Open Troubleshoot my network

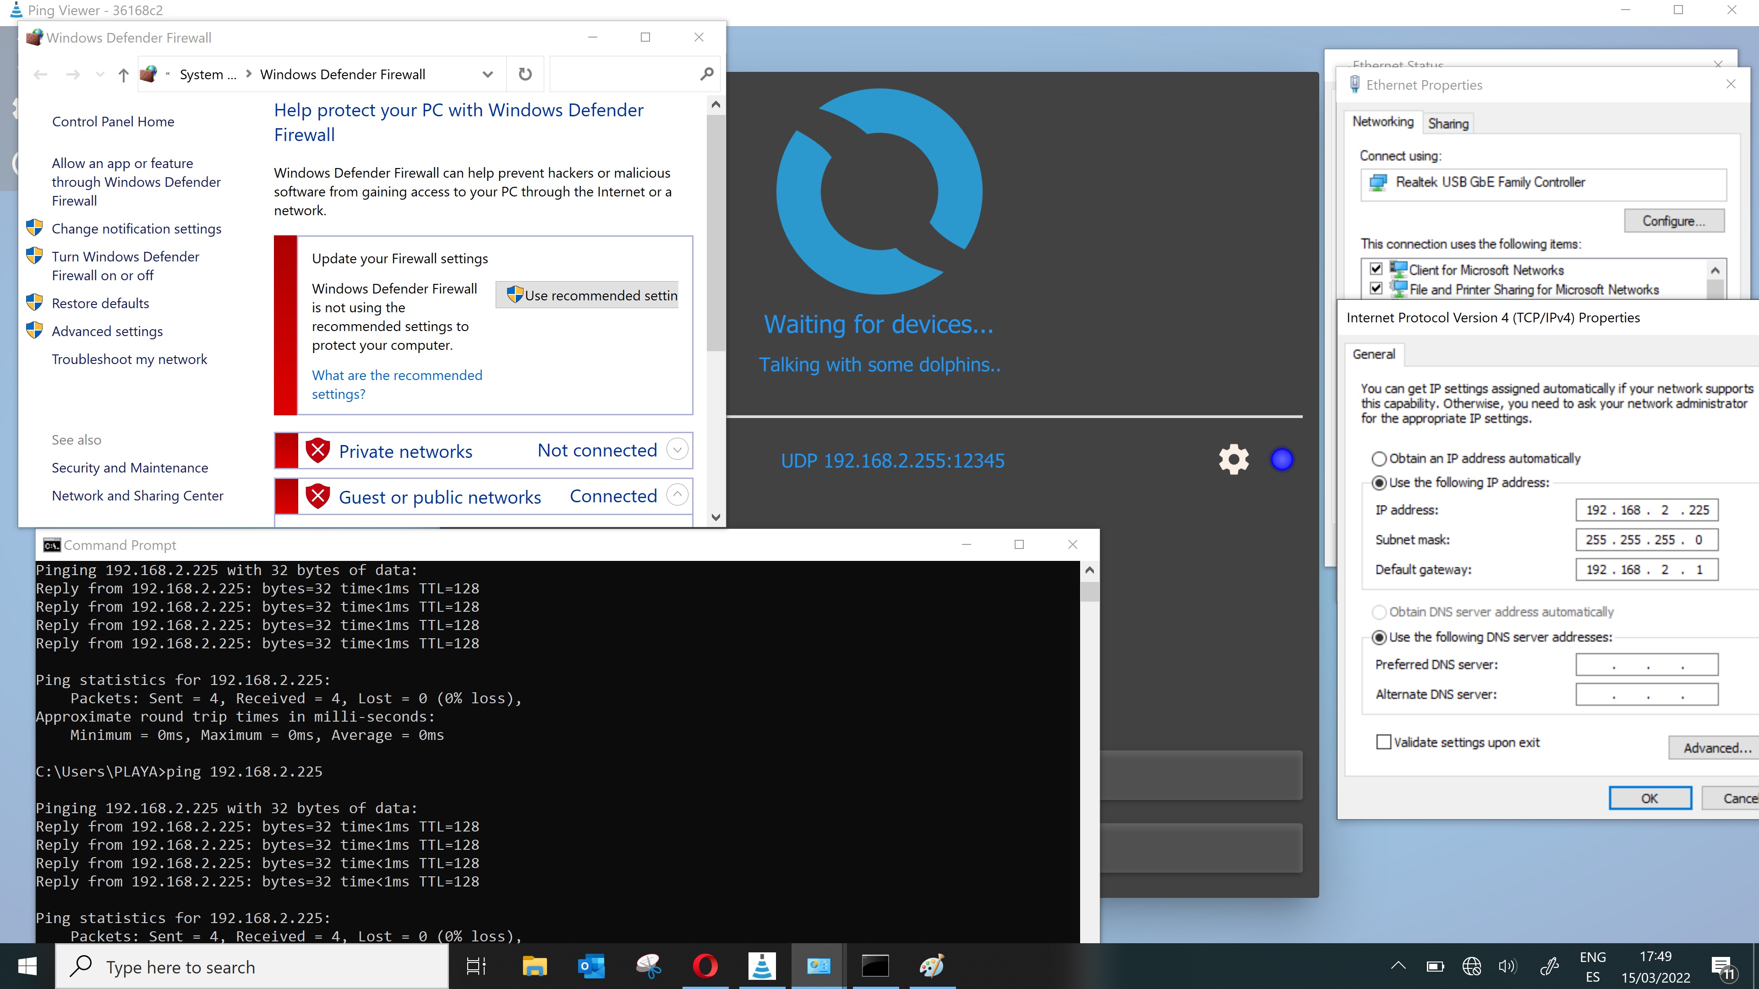point(129,359)
